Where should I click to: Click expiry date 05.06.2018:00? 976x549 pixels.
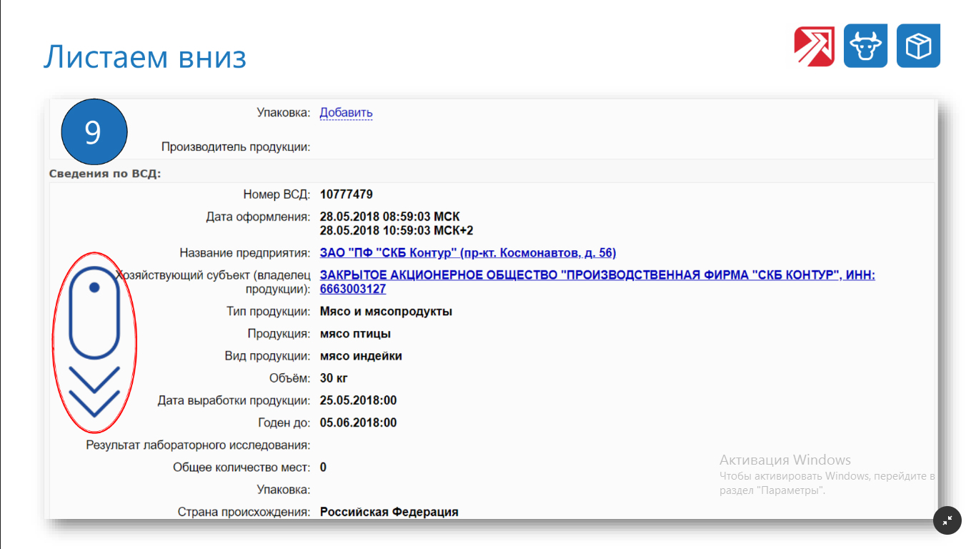358,422
